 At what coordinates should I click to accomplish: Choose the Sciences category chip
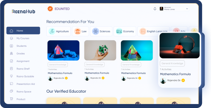[101, 31]
